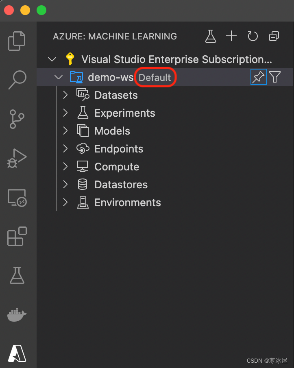Image resolution: width=294 pixels, height=368 pixels.
Task: Select the Experiments tree item
Action: [124, 113]
